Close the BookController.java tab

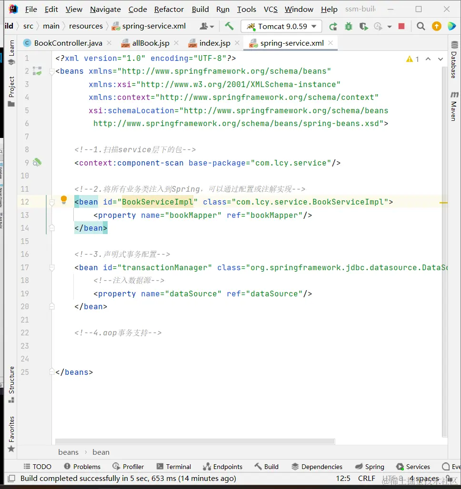point(109,43)
